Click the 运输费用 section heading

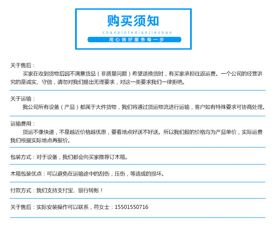[x=22, y=124]
